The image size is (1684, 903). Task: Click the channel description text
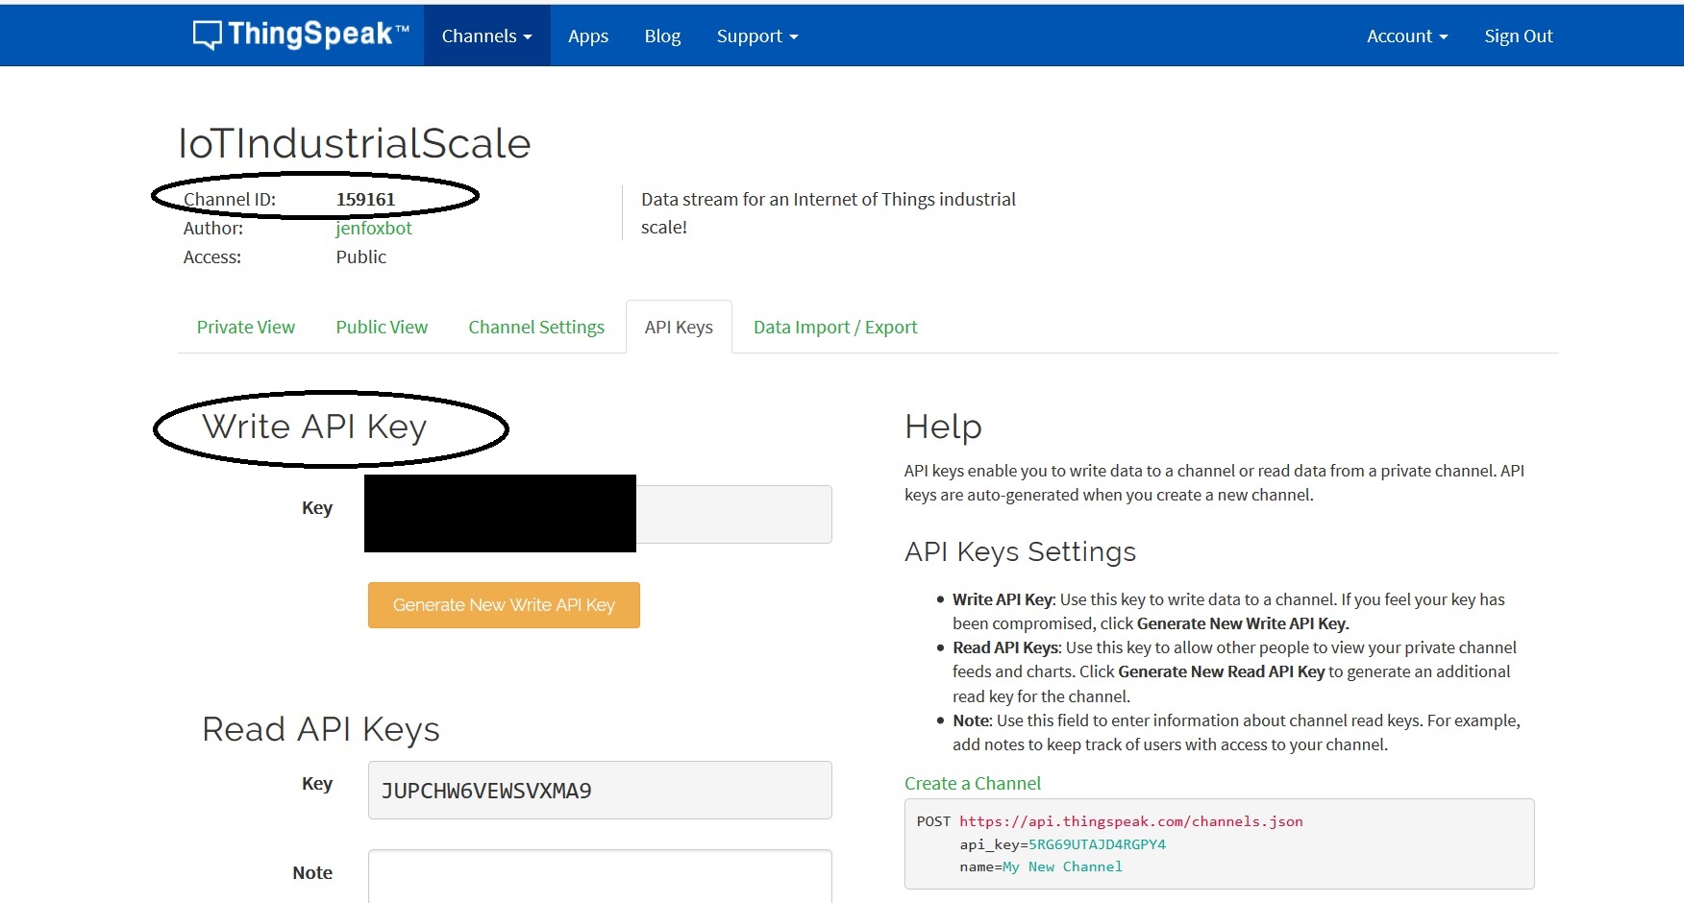point(829,213)
